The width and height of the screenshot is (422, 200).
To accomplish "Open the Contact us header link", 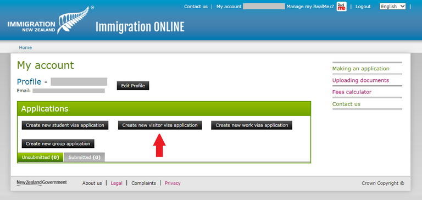I will pos(196,7).
